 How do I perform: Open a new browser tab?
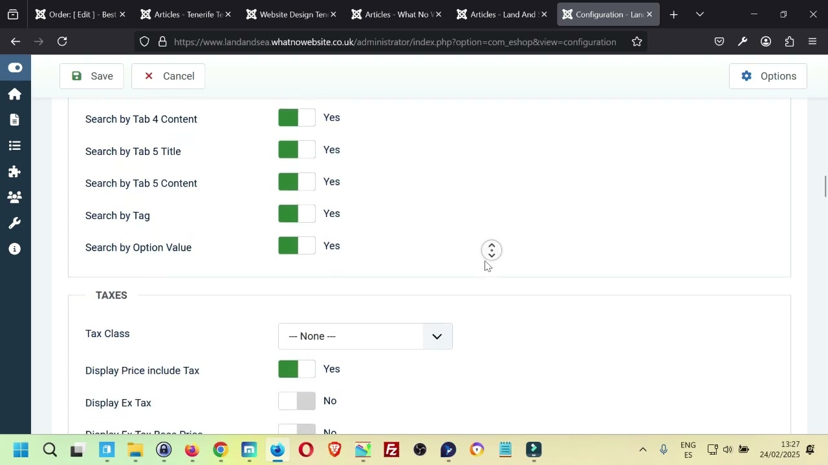click(x=673, y=14)
